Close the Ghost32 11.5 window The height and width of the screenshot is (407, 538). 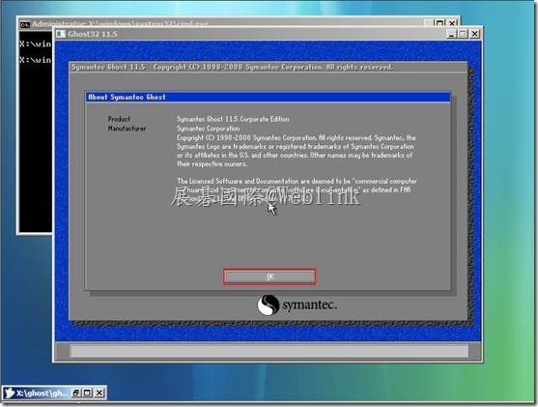pos(474,34)
